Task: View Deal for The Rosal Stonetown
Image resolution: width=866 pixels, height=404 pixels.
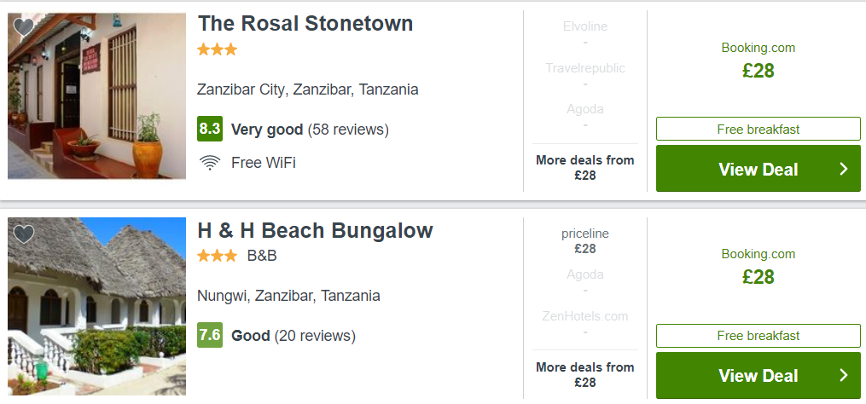Action: coord(758,169)
